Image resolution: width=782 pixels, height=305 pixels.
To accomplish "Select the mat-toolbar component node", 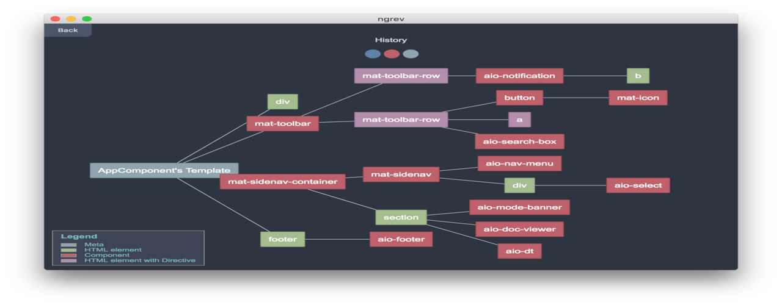I will pos(282,124).
